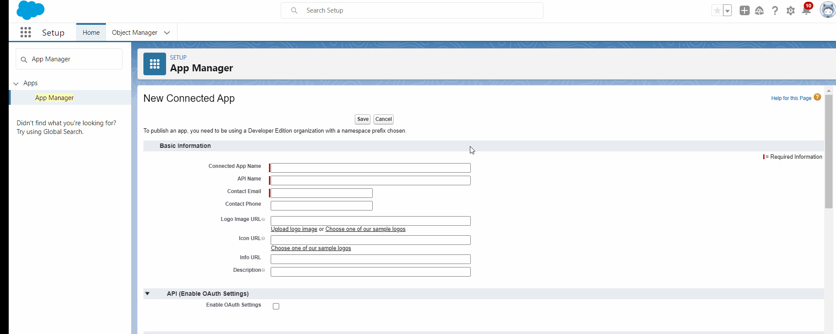Select App Manager in sidebar

54,98
